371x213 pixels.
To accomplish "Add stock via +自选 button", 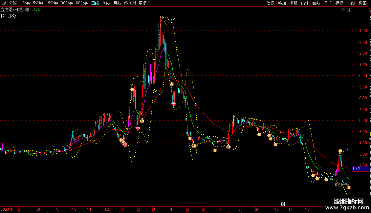I will [351, 3].
